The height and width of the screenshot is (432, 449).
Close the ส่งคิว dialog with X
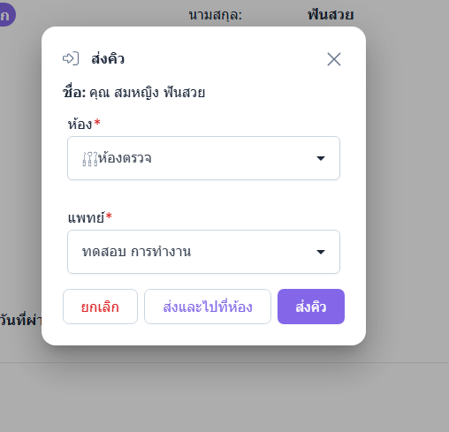pyautogui.click(x=334, y=59)
